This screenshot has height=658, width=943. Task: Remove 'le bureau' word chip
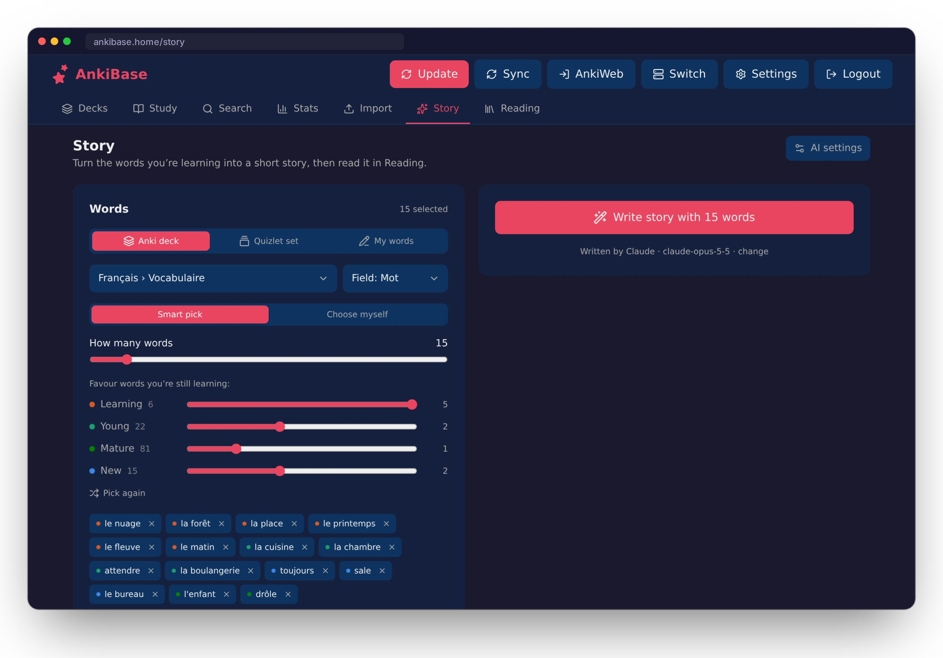click(155, 594)
